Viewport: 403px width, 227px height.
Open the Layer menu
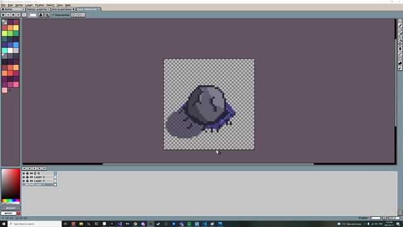pos(29,5)
